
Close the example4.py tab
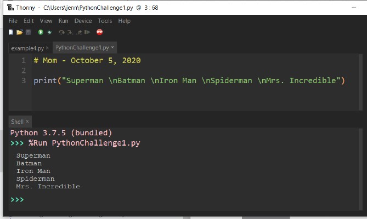pos(47,48)
